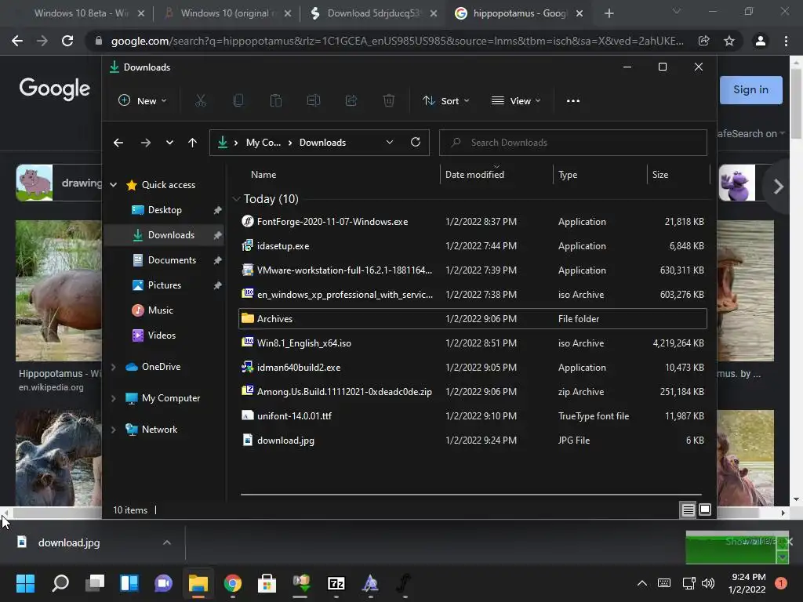Viewport: 803px width, 602px height.
Task: Open the Chrome profile avatar icon
Action: [x=761, y=41]
